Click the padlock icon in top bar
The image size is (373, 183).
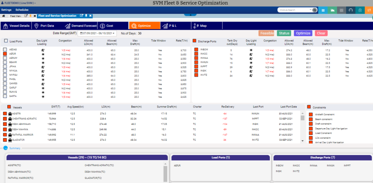360,10
